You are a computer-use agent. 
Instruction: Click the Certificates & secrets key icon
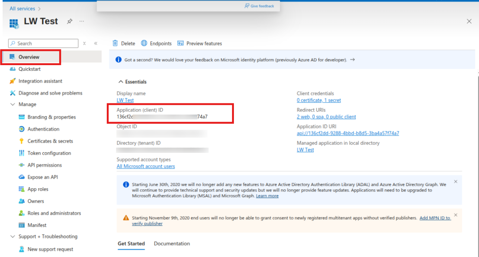(x=22, y=141)
